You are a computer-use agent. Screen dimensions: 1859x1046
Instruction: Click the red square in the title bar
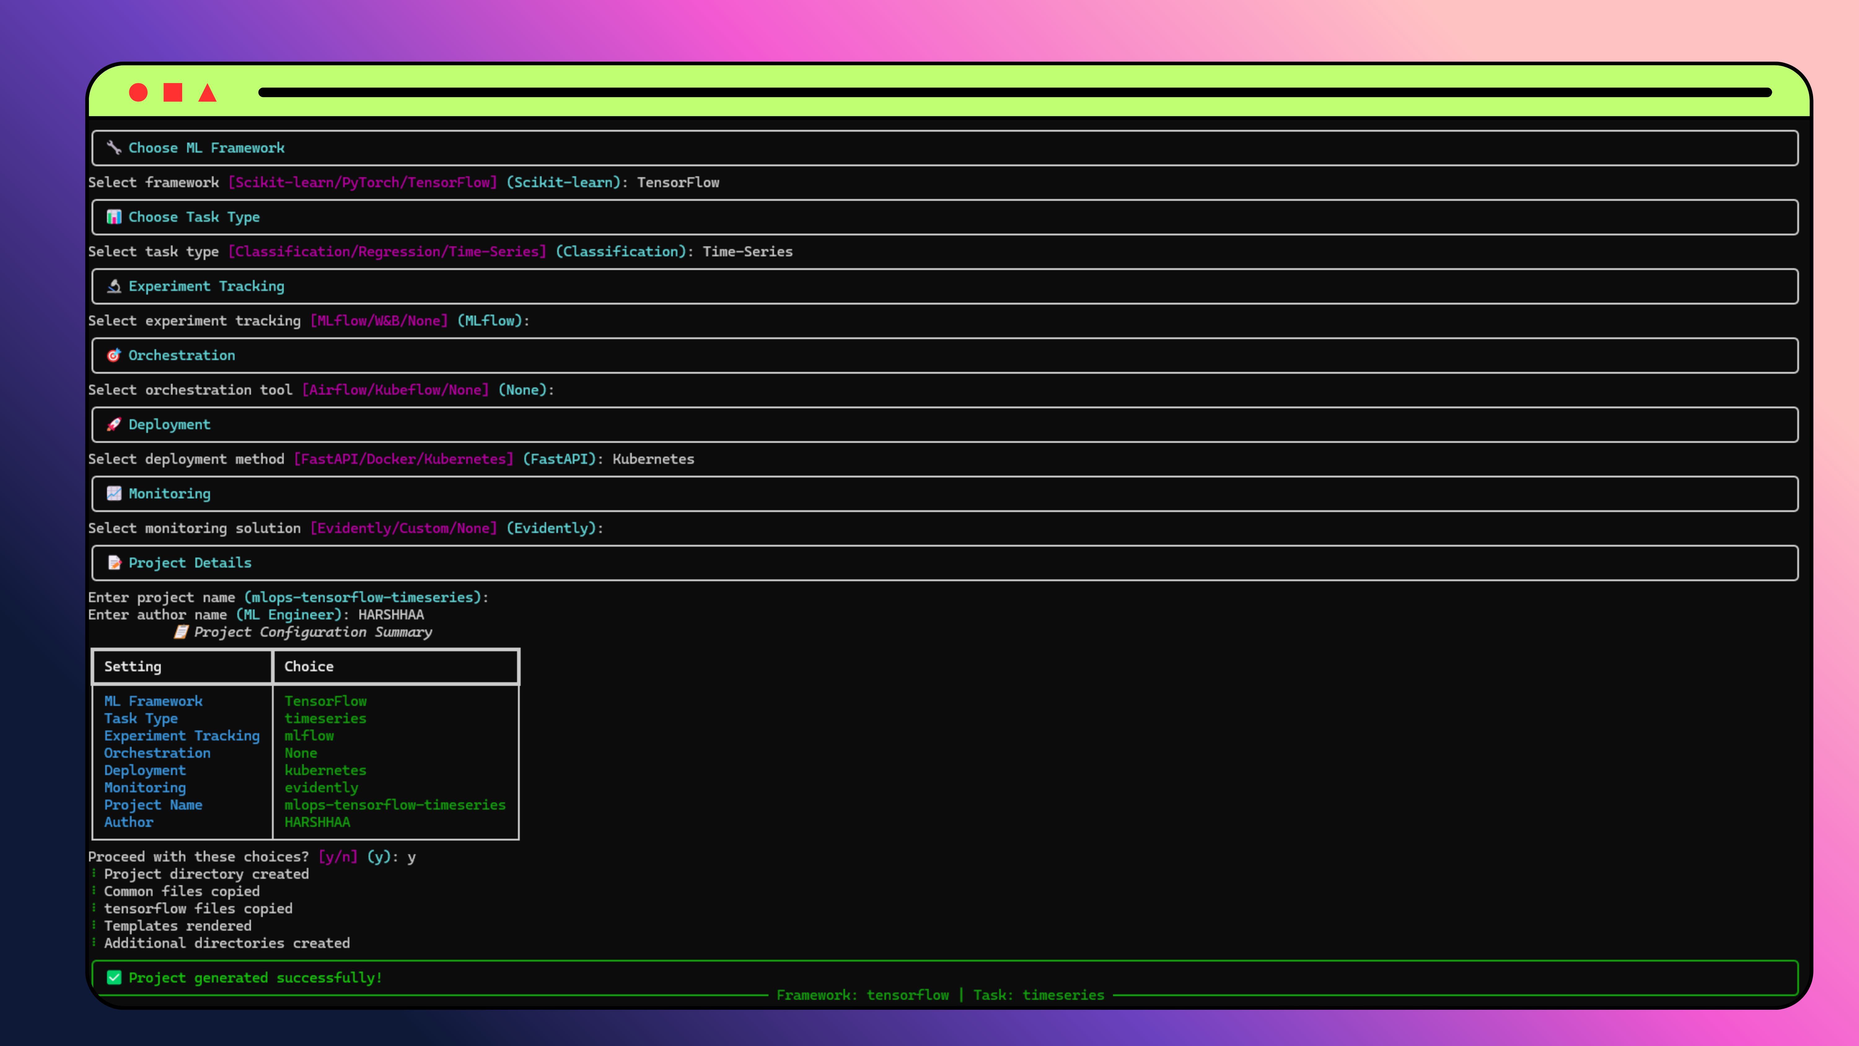173,92
